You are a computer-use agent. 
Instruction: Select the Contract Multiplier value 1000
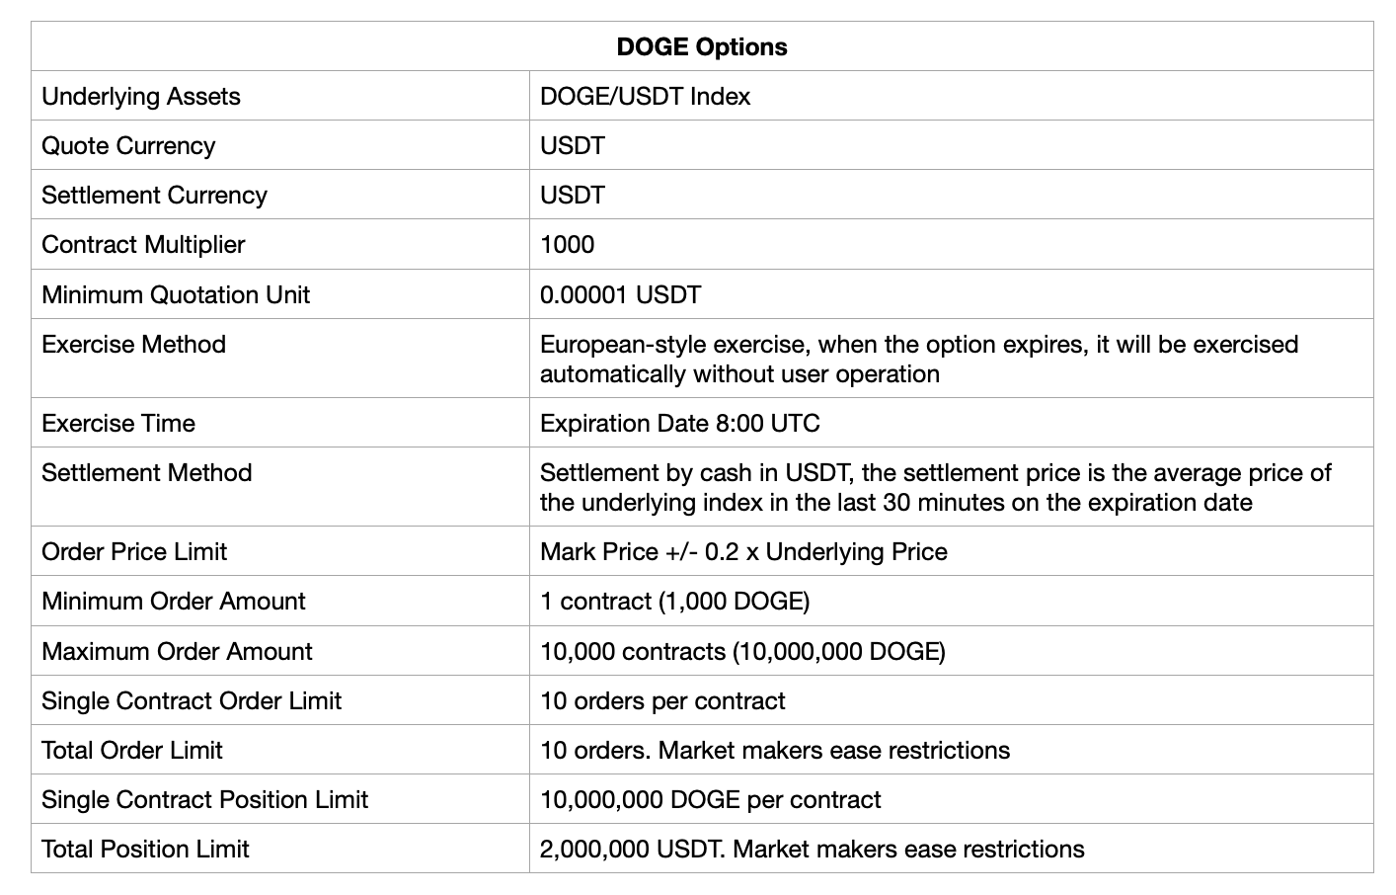568,245
